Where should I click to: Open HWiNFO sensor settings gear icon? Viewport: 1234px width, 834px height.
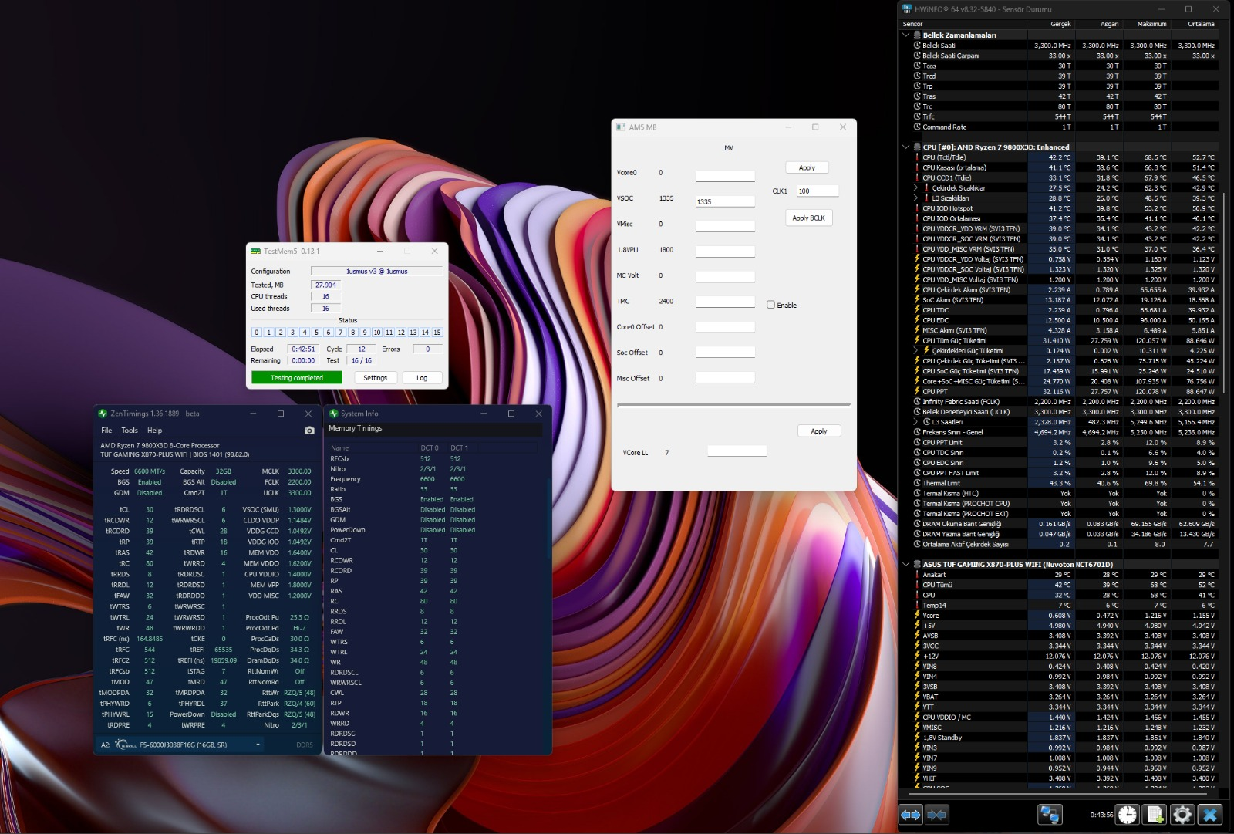coord(1182,815)
